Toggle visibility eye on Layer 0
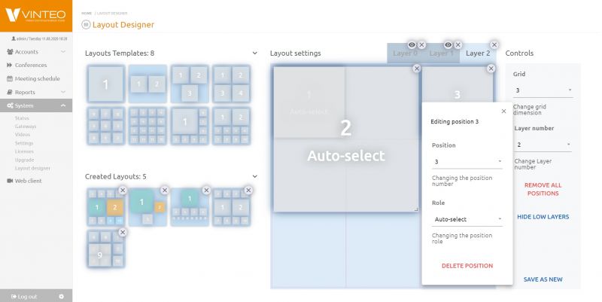The height and width of the screenshot is (302, 602). 412,45
